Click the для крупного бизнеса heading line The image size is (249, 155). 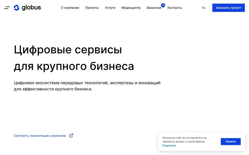pos(74,66)
